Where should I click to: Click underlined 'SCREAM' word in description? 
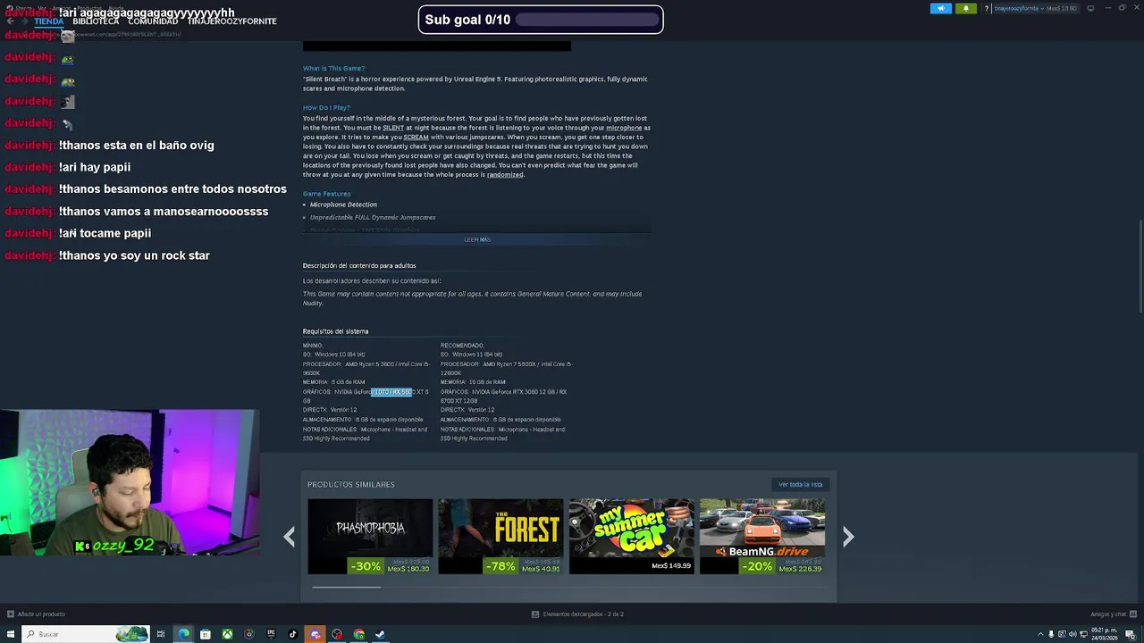click(416, 138)
